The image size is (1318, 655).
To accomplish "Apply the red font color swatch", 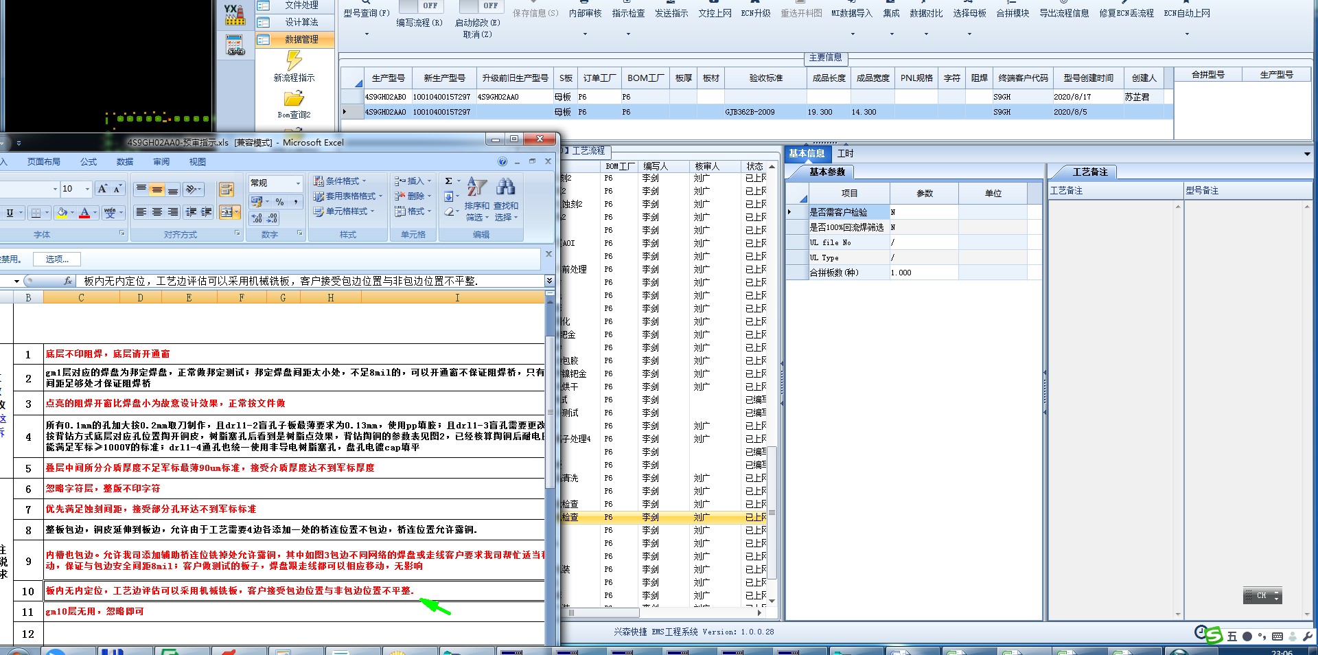I will click(x=84, y=213).
